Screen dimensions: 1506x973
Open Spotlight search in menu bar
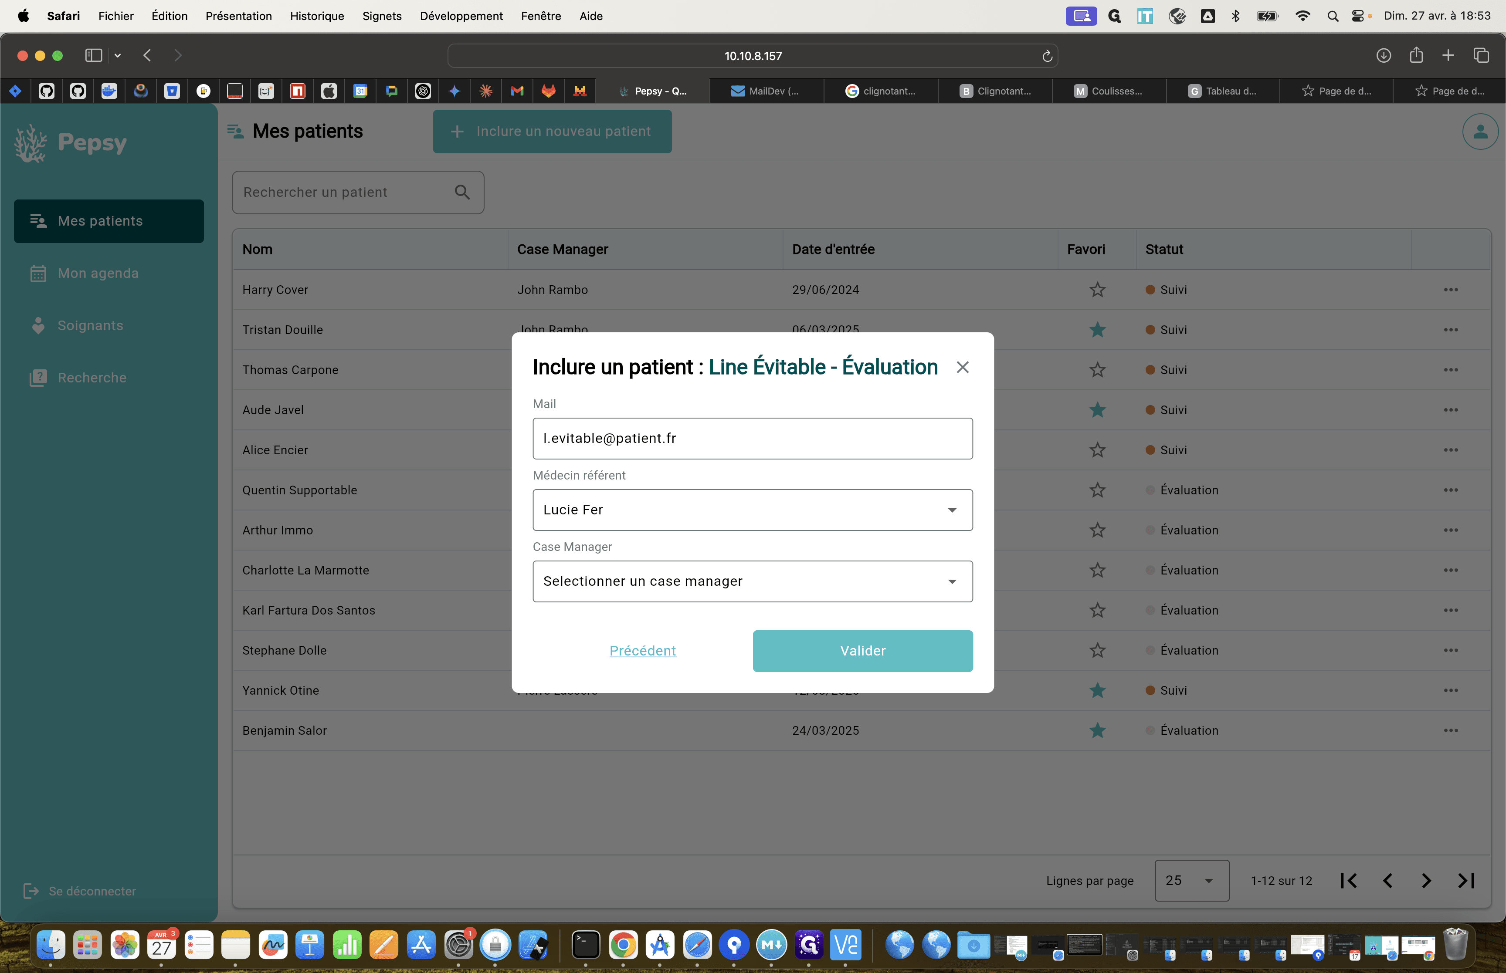click(x=1332, y=16)
